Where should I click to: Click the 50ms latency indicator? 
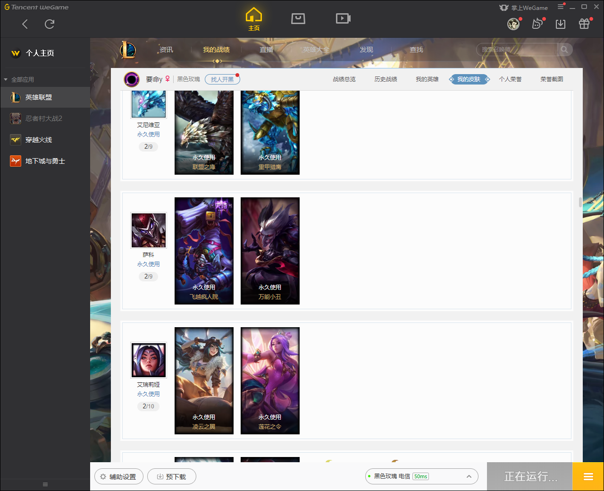point(420,476)
